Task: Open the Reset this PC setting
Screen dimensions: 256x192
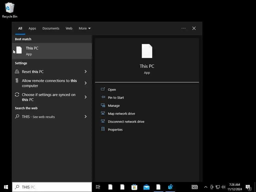Action: (x=52, y=71)
